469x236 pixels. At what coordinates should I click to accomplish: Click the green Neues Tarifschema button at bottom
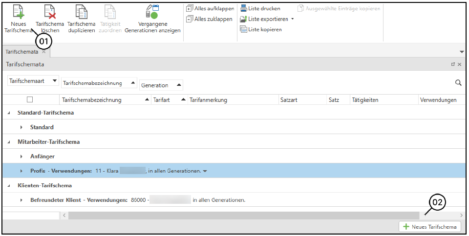(x=430, y=227)
